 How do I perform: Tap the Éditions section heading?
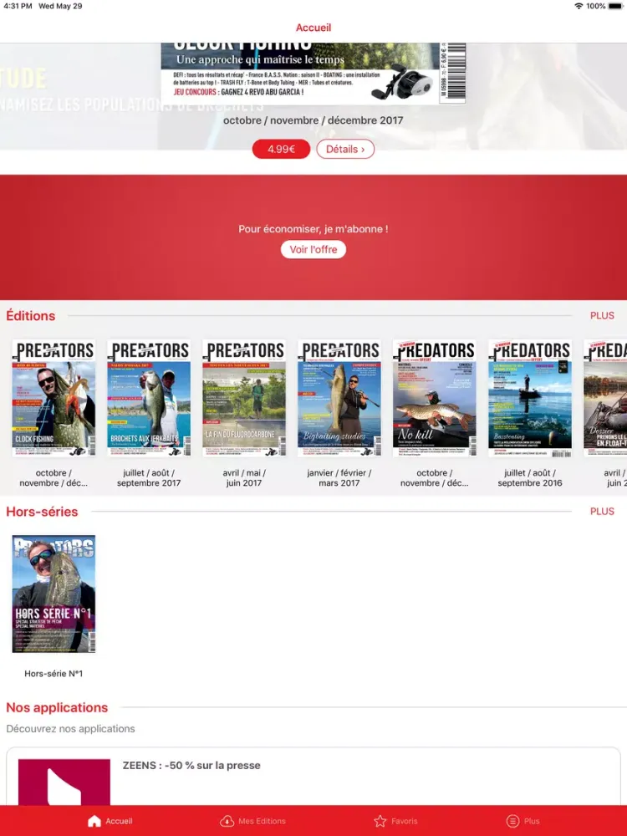31,316
